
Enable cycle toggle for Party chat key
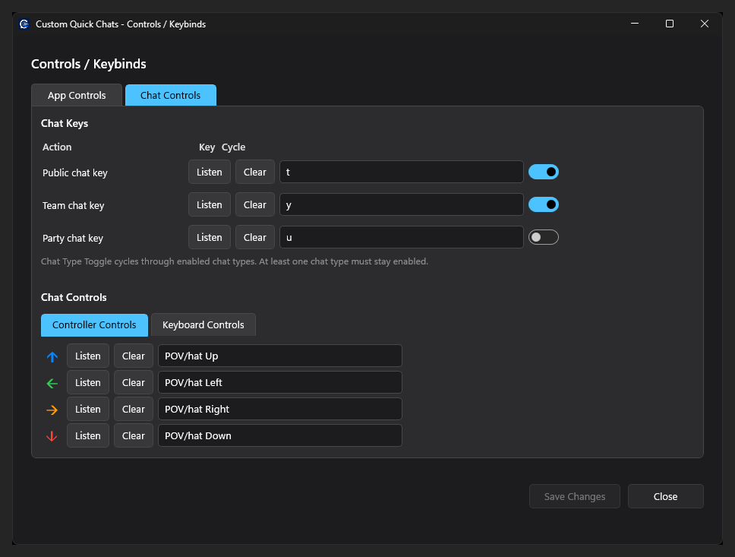(x=544, y=237)
